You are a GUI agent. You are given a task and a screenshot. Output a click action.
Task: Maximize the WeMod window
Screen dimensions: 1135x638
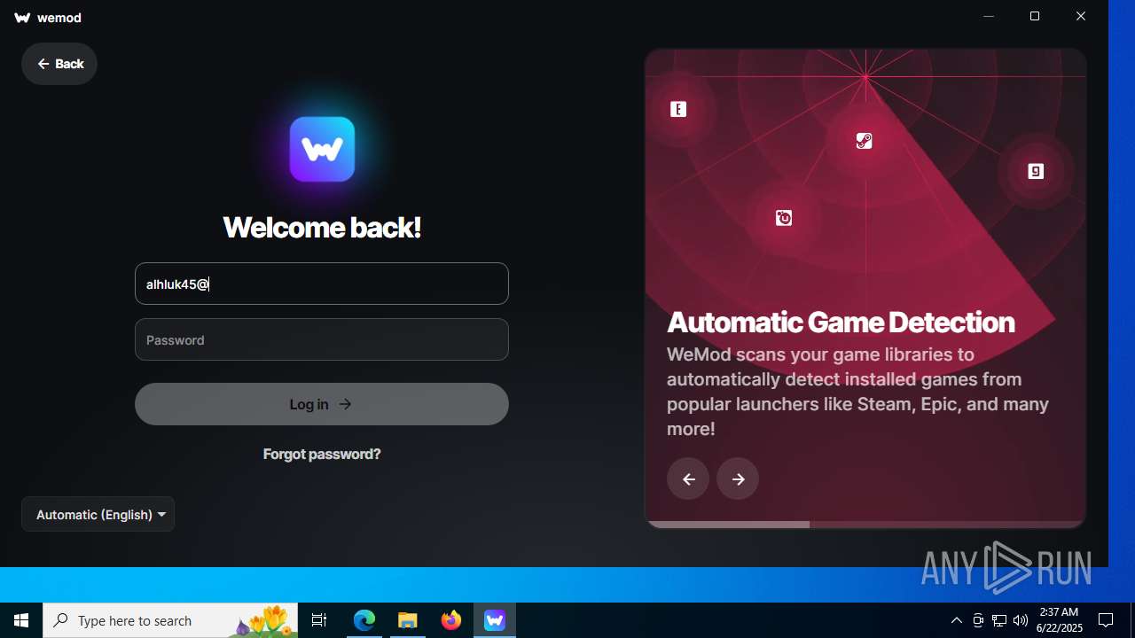coord(1035,16)
